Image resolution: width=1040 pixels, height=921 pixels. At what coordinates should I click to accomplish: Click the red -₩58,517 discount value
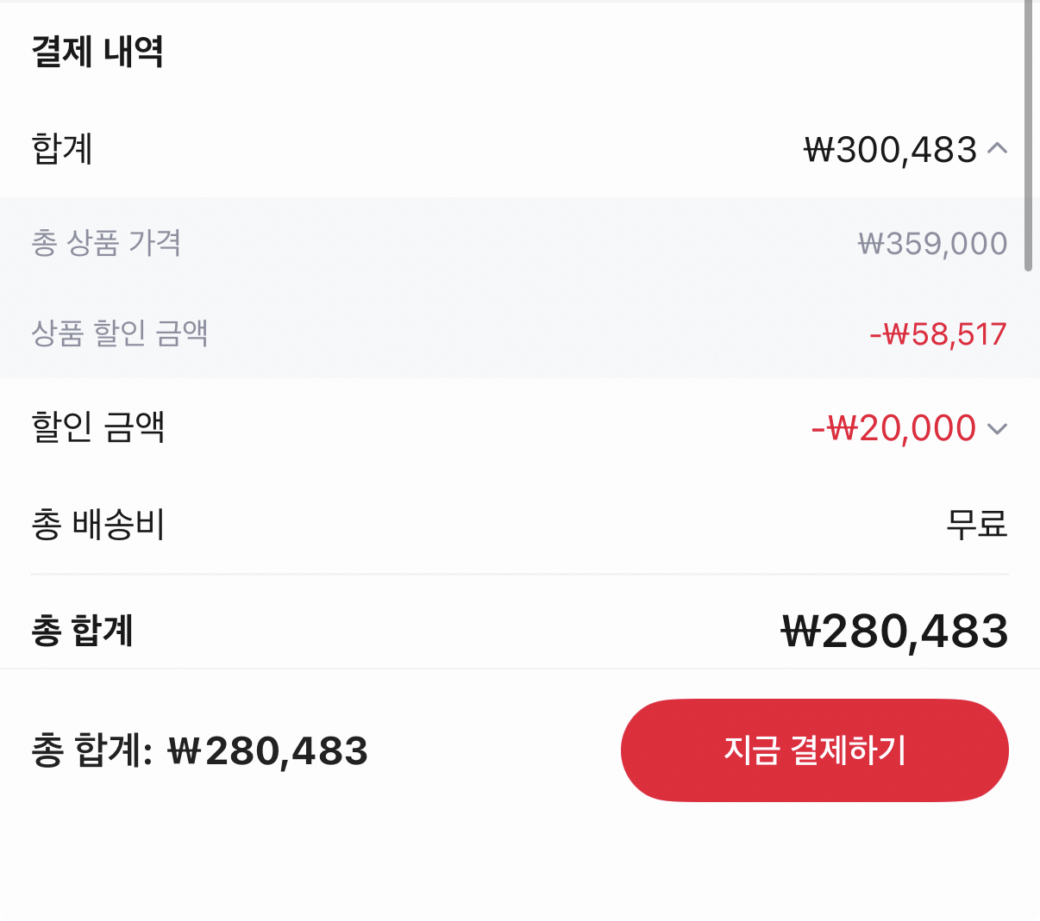937,334
